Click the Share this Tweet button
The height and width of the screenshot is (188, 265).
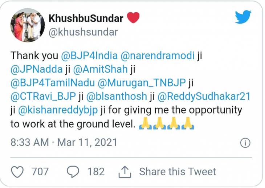click(178, 171)
